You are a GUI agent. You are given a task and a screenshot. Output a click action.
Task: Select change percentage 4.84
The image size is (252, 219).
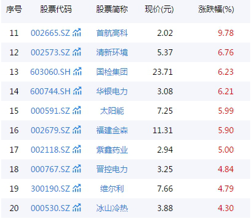pyautogui.click(x=226, y=169)
